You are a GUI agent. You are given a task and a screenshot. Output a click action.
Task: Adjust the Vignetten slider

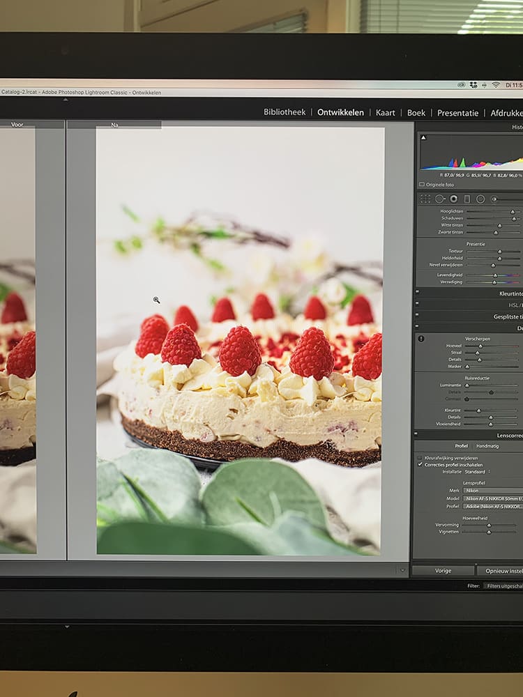[x=489, y=532]
